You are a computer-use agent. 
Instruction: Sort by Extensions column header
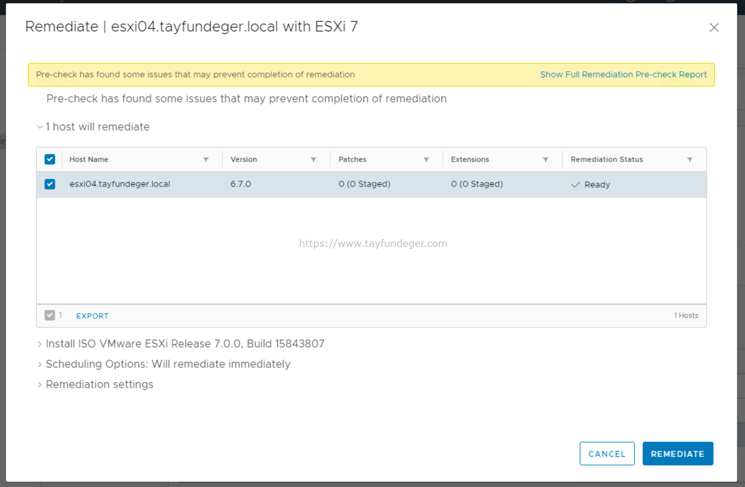point(470,159)
